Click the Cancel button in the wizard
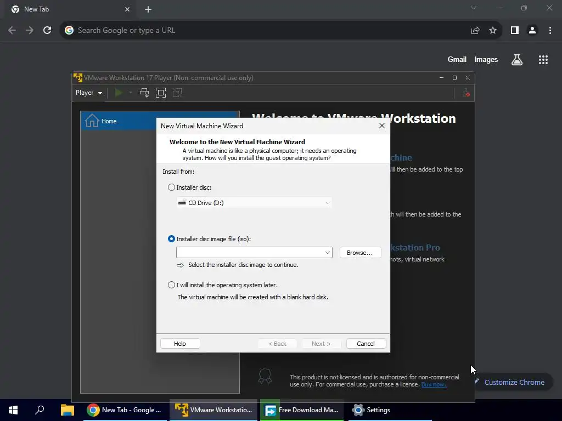This screenshot has width=562, height=421. (x=366, y=343)
